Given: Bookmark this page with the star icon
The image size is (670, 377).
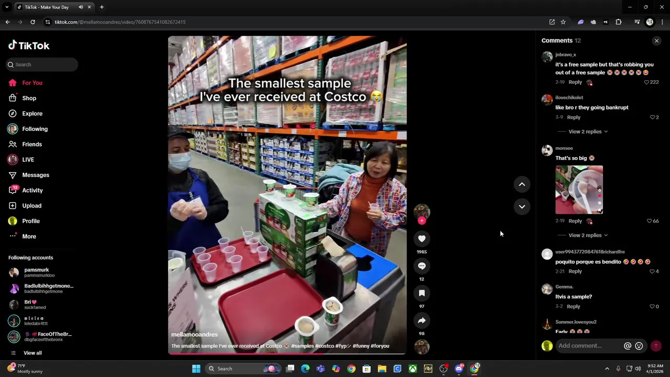Looking at the screenshot, I should [x=563, y=22].
